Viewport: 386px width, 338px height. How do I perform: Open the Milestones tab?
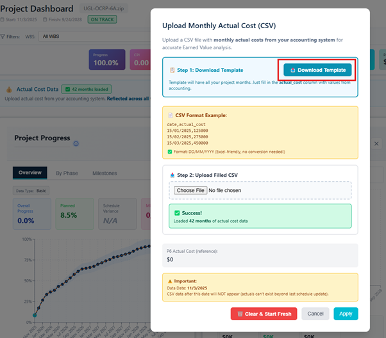(105, 173)
